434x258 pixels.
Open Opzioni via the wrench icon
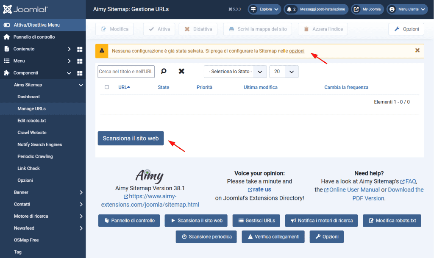click(398, 29)
